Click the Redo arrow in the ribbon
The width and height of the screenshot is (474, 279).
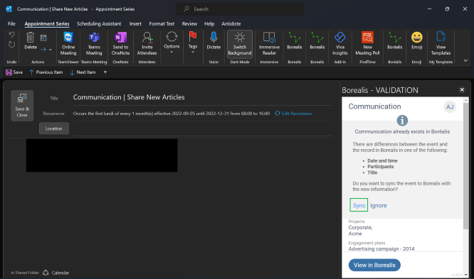pos(11,45)
